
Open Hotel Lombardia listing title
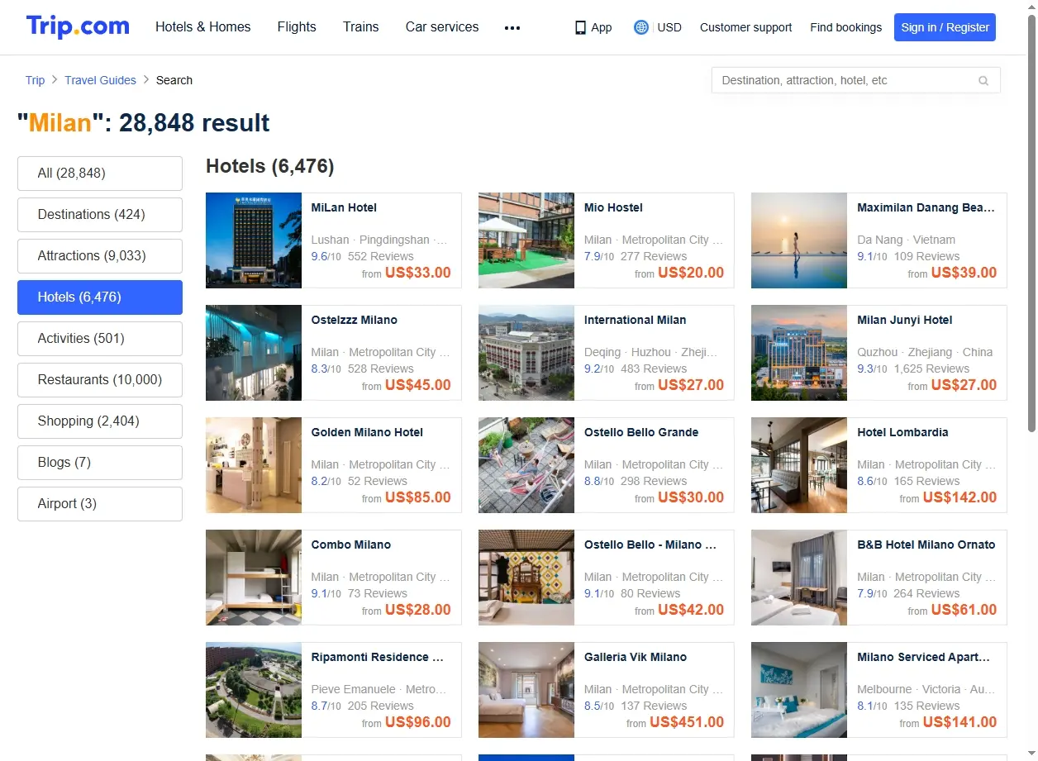pos(902,432)
